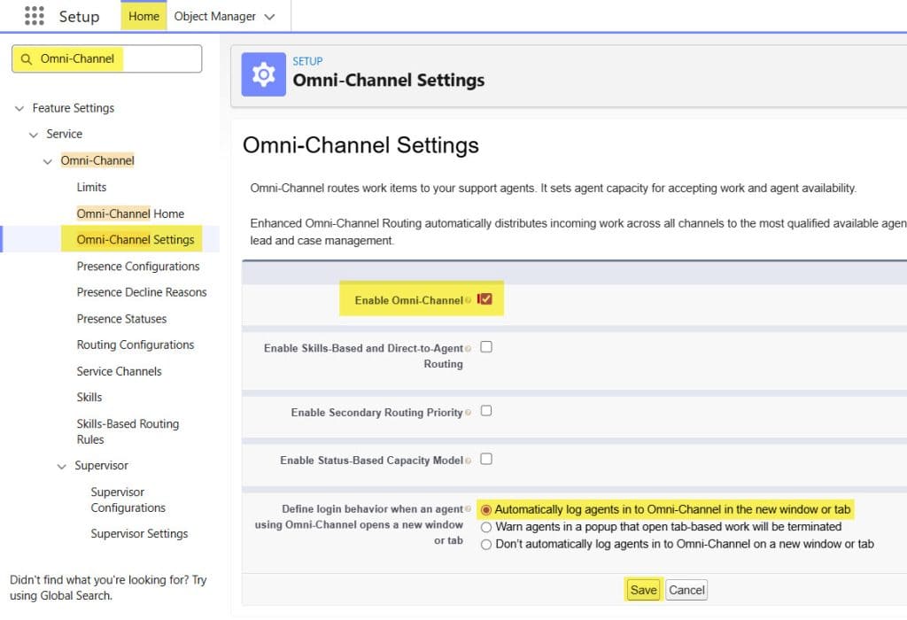The image size is (907, 620).
Task: Open the Object Manager dropdown arrow
Action: click(269, 17)
